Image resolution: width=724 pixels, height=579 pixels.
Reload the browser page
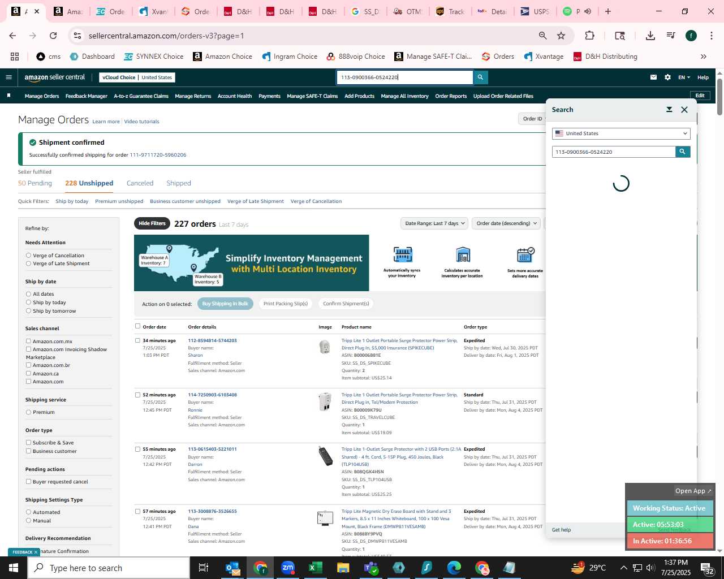[x=53, y=36]
